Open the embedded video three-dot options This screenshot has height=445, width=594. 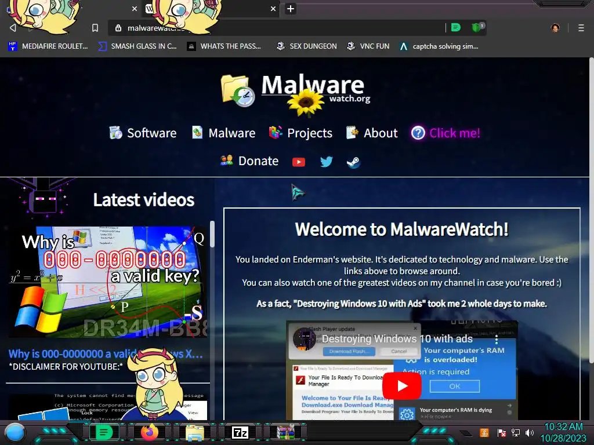497,339
